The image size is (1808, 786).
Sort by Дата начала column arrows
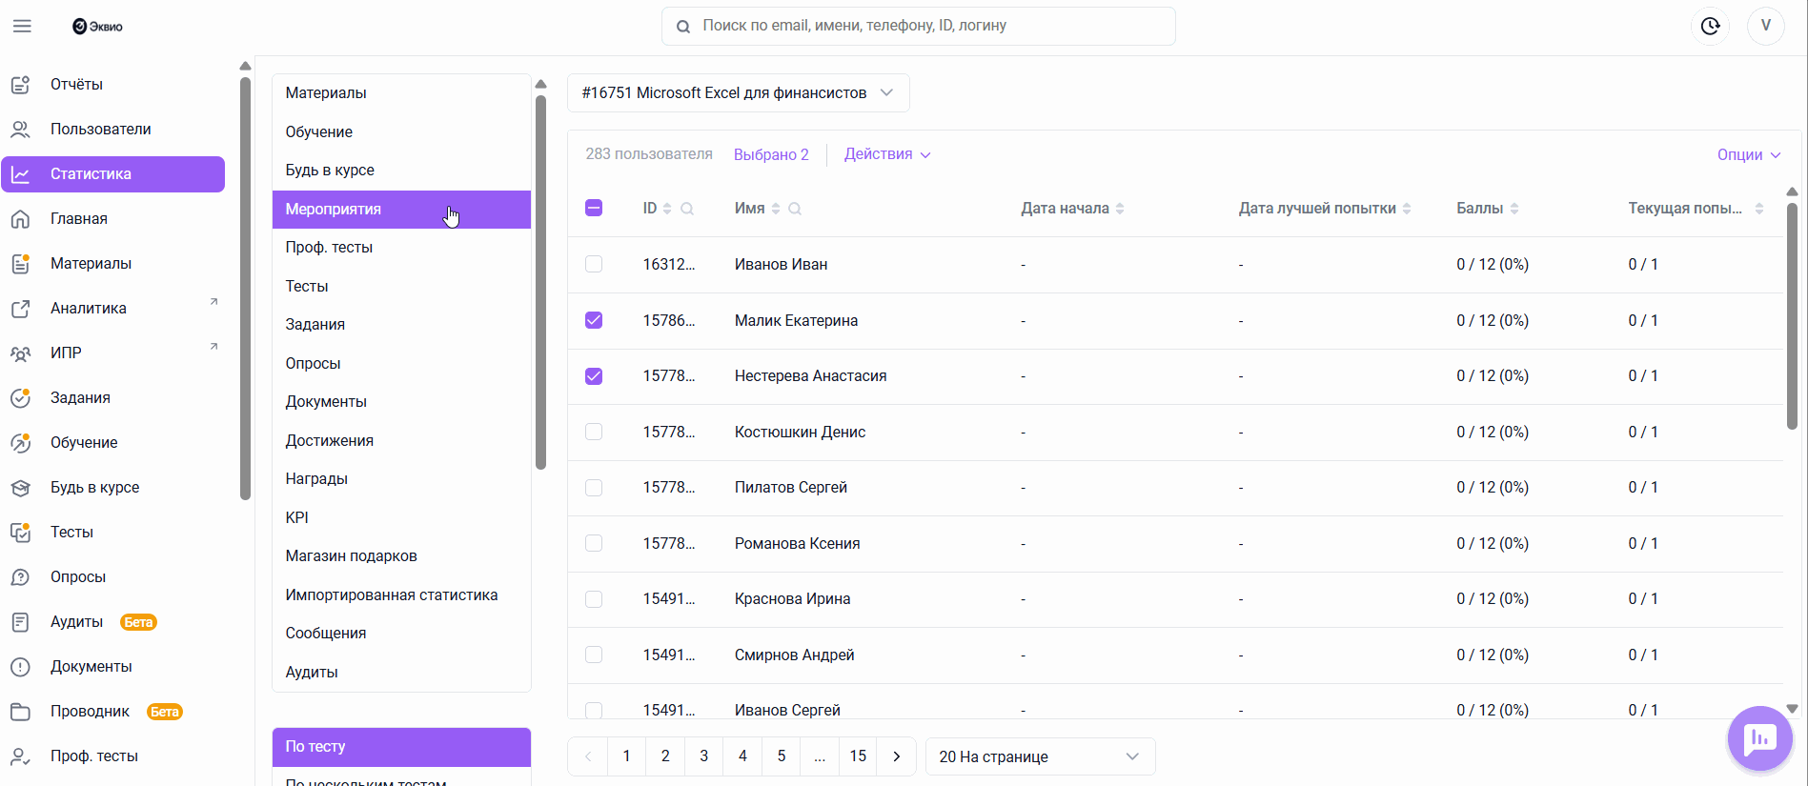coord(1120,209)
